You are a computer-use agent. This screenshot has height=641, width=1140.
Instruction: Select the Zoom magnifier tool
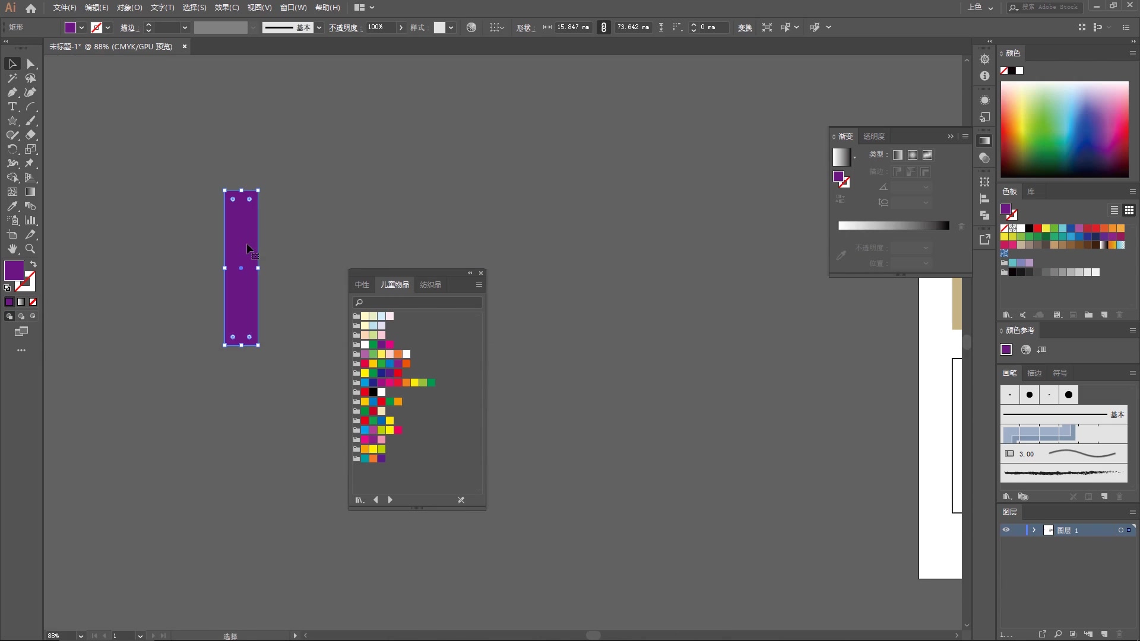(30, 249)
